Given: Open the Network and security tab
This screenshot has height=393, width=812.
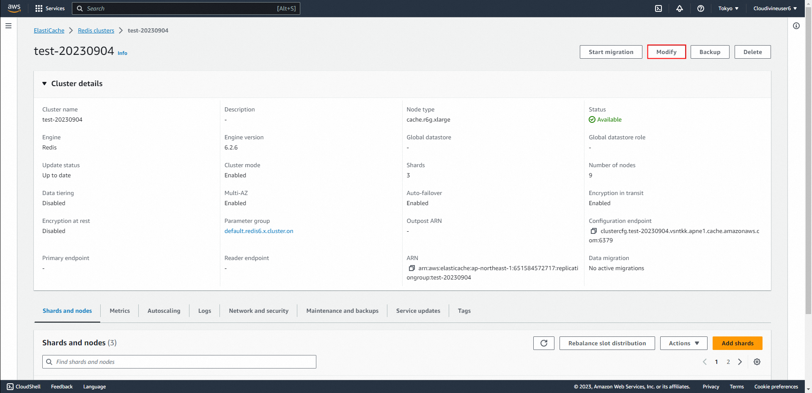Looking at the screenshot, I should (259, 311).
